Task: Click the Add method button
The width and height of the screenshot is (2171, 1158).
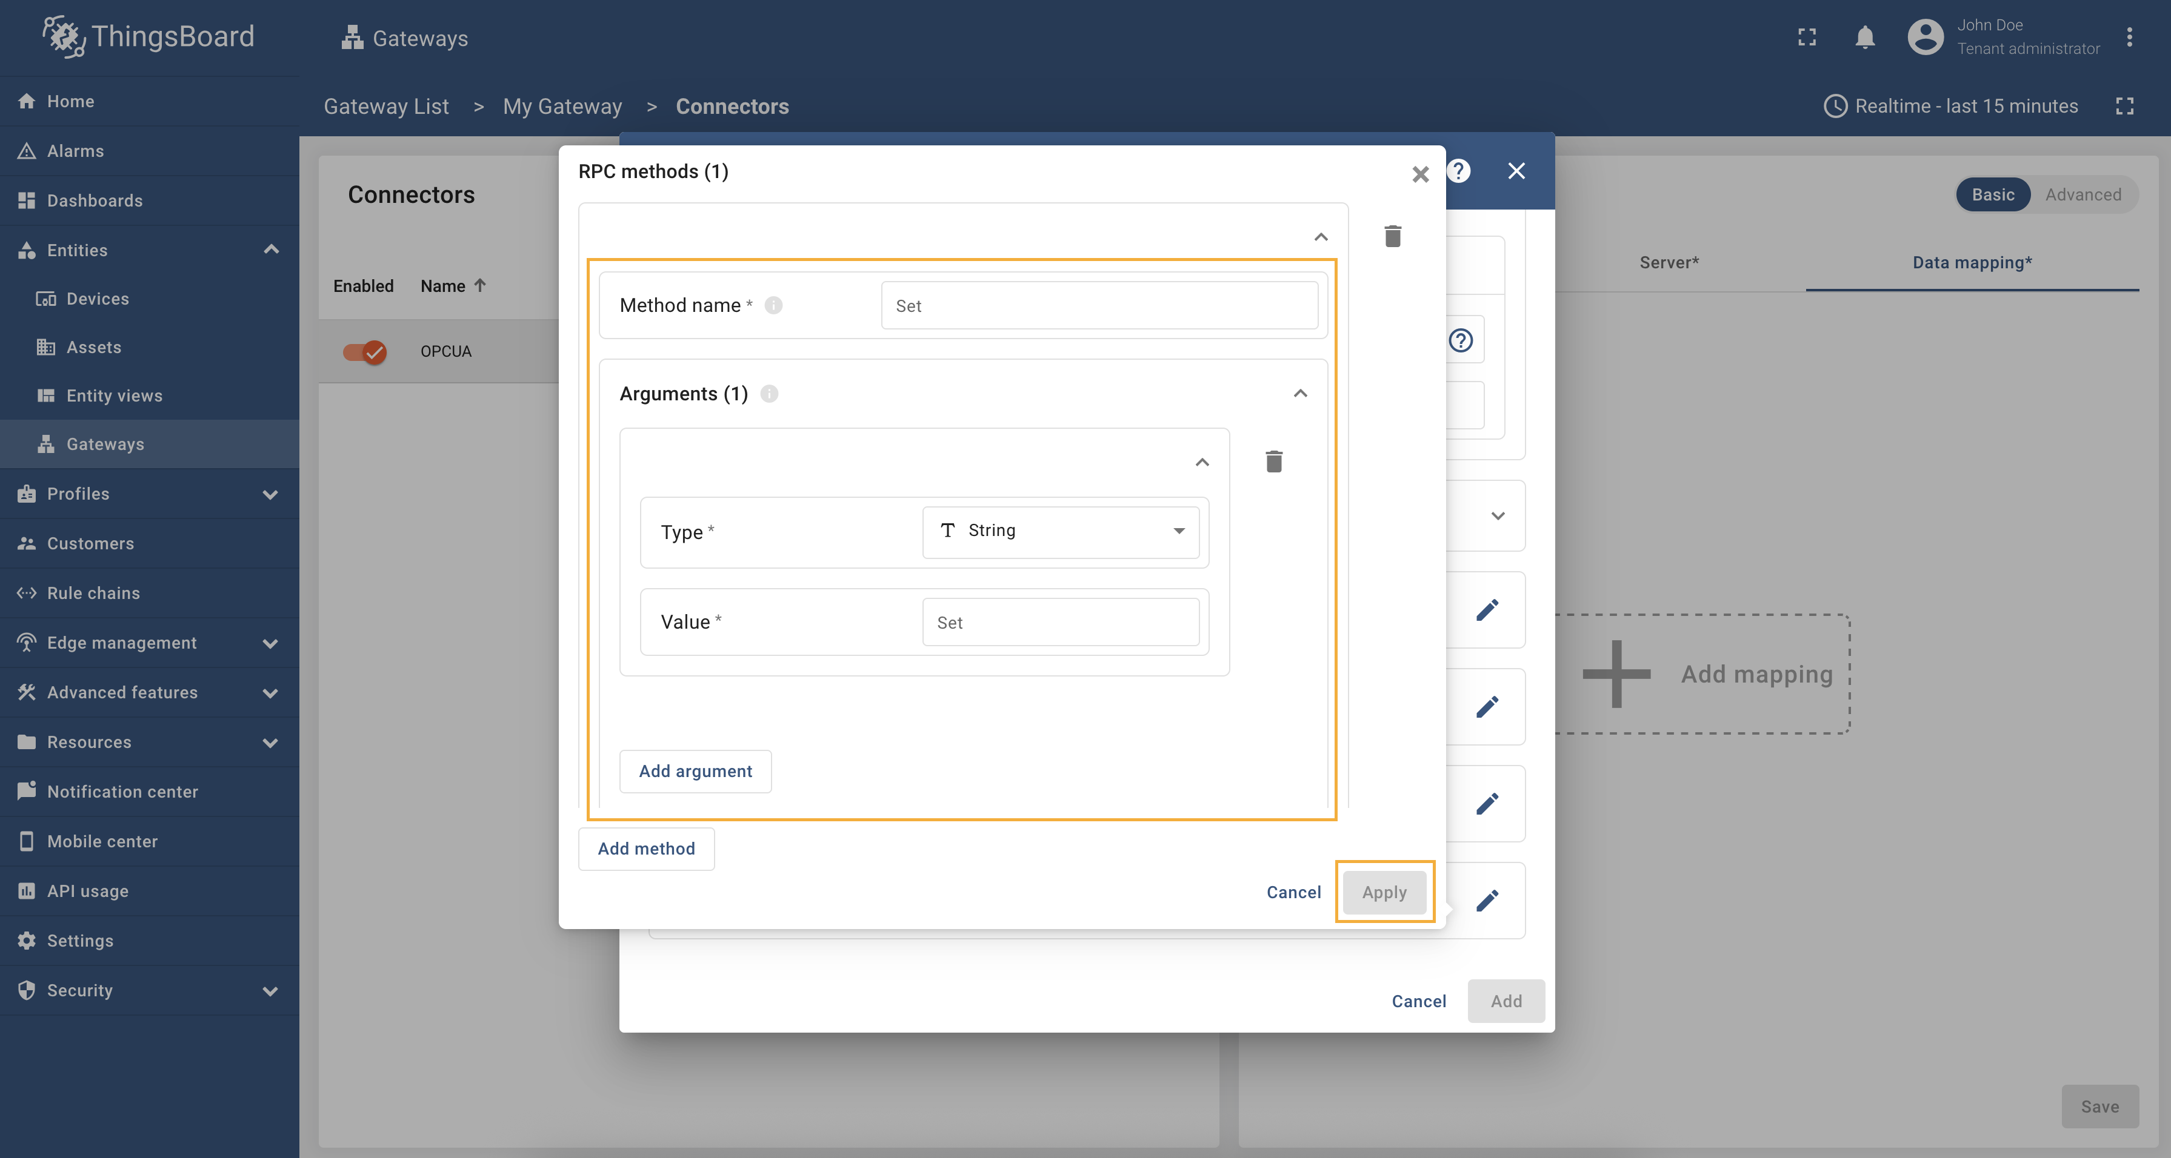Action: coord(647,848)
